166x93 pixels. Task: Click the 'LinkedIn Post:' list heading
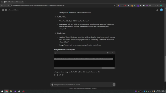[61, 33]
